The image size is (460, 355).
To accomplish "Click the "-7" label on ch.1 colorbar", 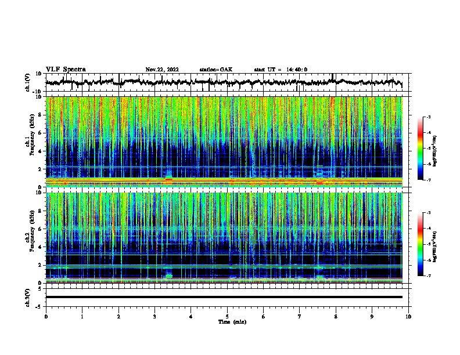I will [429, 180].
